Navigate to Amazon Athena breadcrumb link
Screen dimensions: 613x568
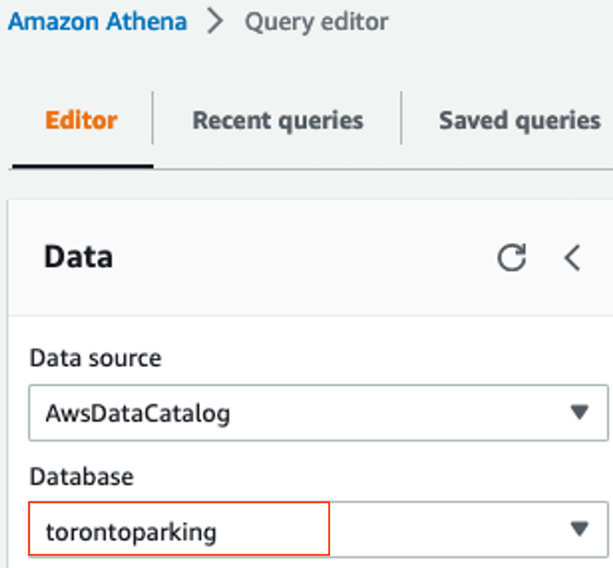(97, 21)
